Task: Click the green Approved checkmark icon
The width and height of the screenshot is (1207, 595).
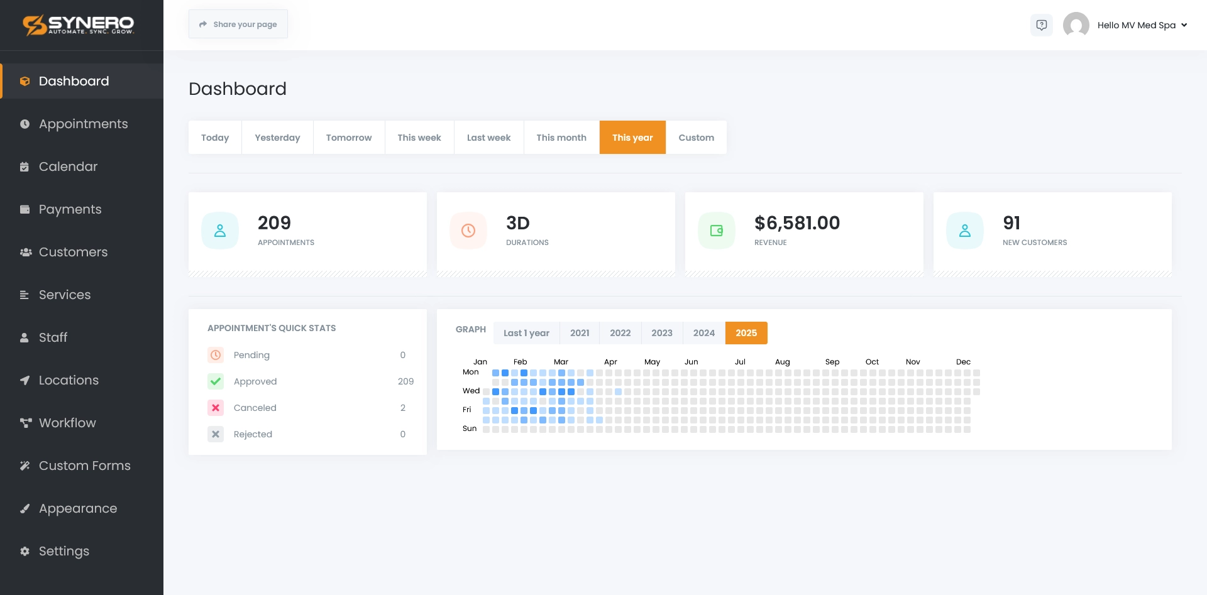Action: [216, 381]
